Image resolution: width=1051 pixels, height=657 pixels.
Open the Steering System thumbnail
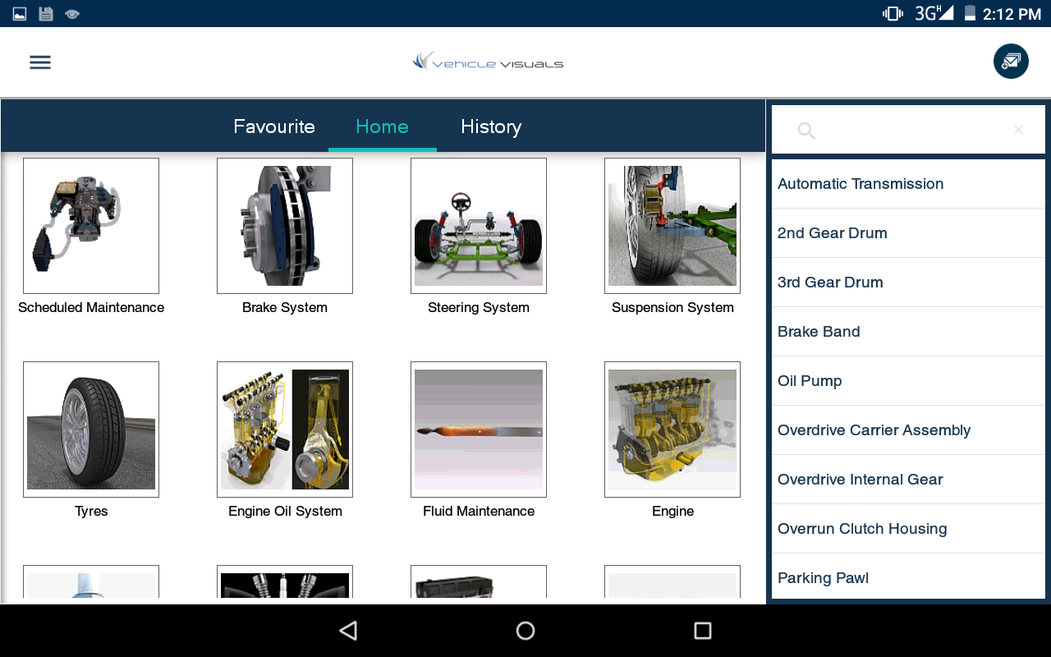click(x=479, y=226)
